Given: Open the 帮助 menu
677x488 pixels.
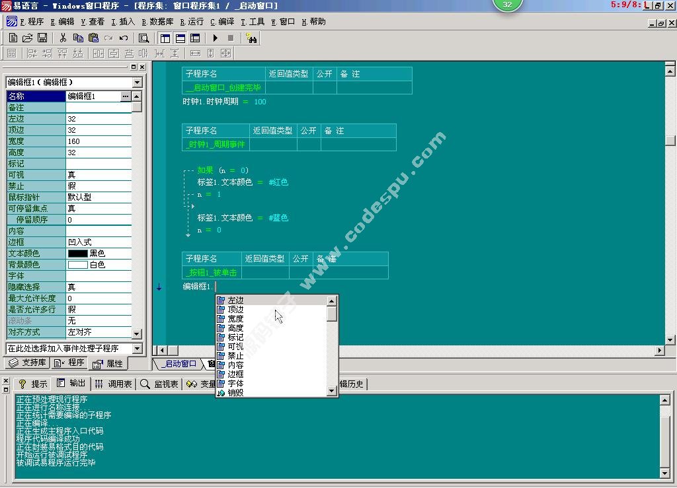Looking at the screenshot, I should click(313, 22).
